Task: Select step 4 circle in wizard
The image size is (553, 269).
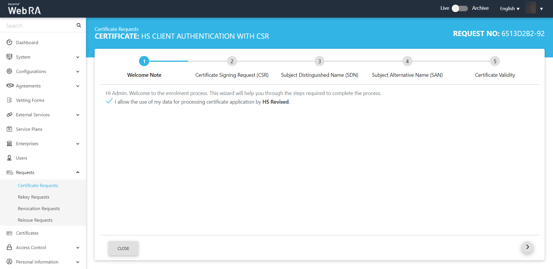Action: [407, 61]
